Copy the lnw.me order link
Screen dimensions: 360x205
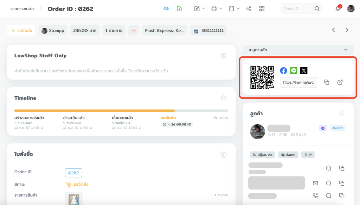pyautogui.click(x=326, y=82)
